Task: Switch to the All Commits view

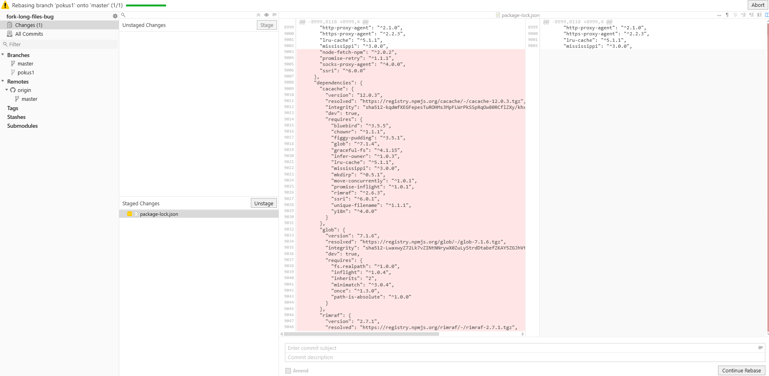Action: point(28,34)
